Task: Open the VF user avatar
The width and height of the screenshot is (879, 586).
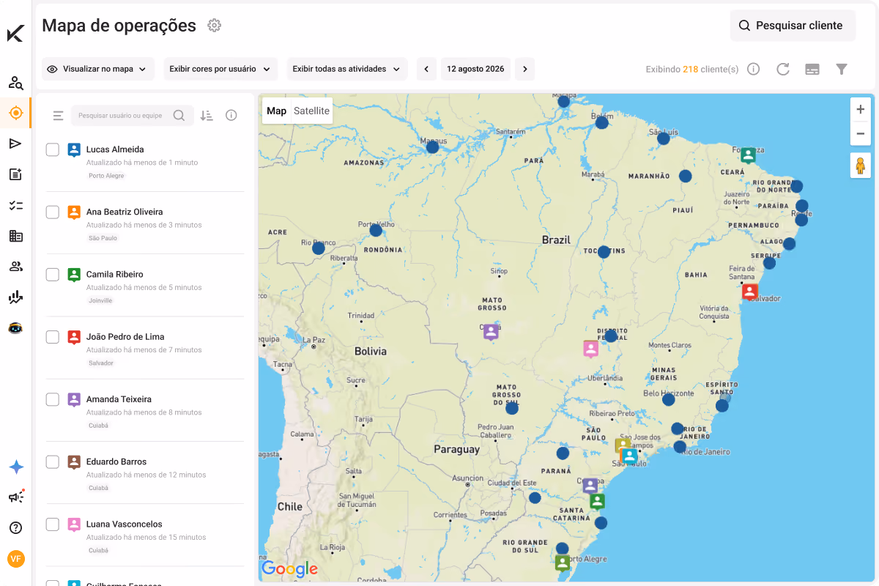Action: coord(15,559)
